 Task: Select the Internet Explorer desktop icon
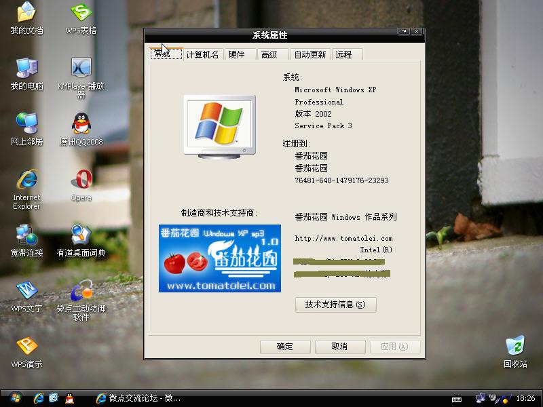(x=26, y=189)
